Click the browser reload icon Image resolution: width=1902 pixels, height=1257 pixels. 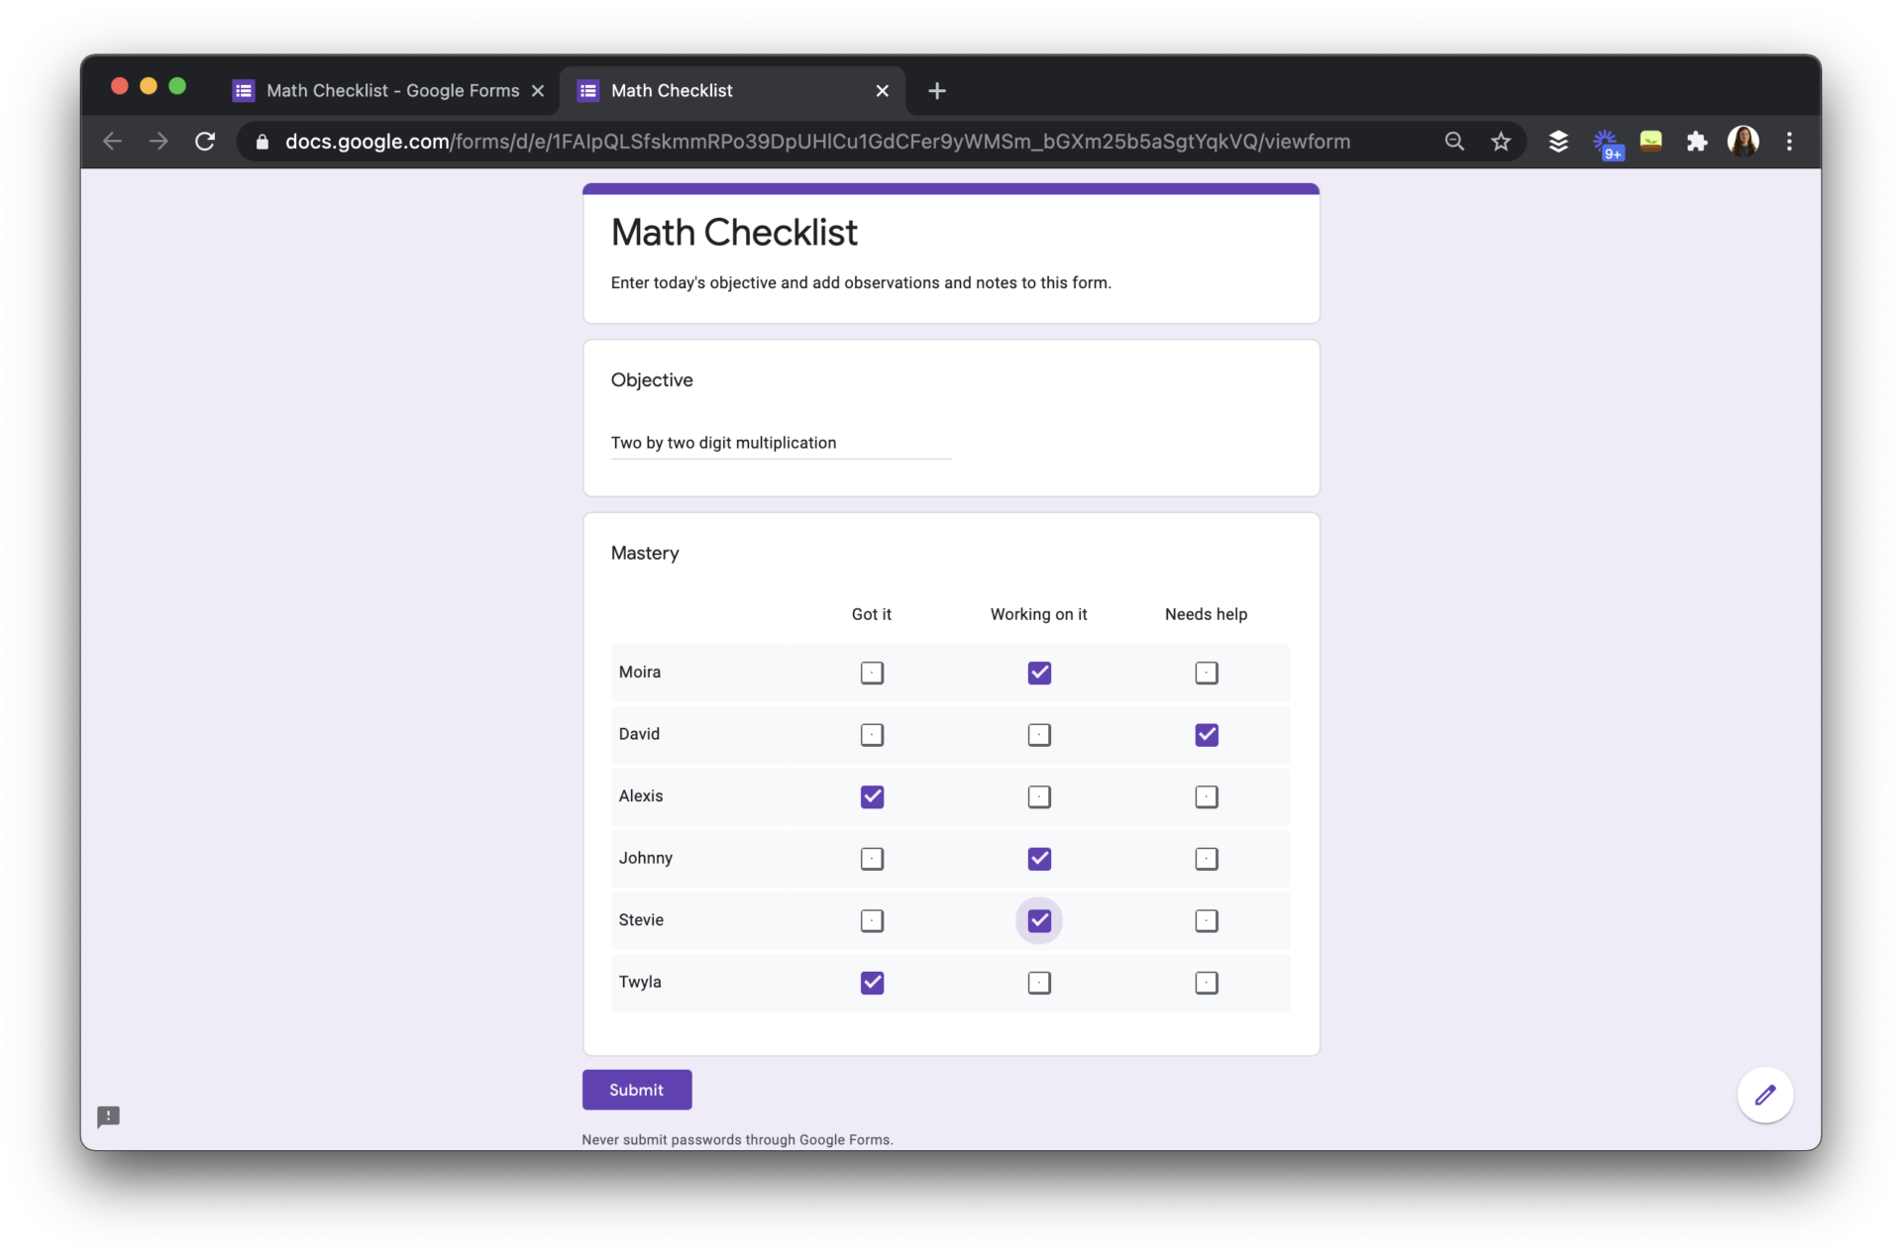point(205,142)
